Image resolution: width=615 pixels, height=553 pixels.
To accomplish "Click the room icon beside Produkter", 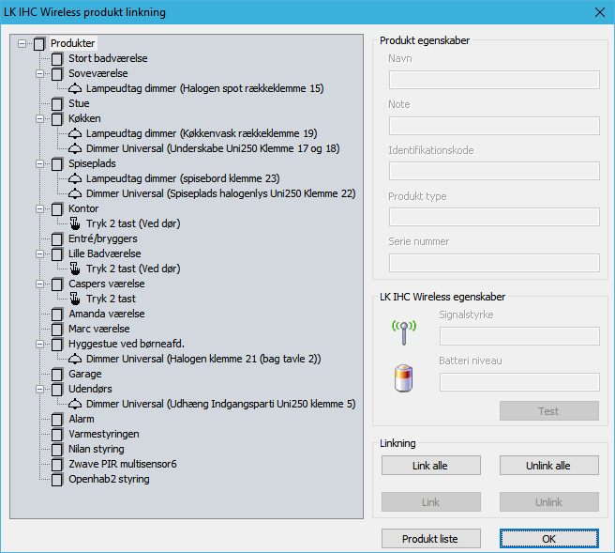I will [38, 43].
